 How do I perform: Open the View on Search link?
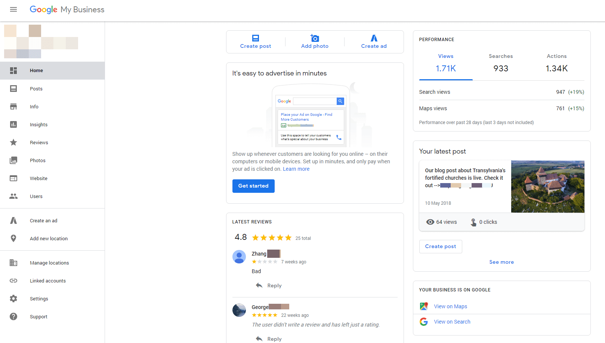[x=452, y=321]
